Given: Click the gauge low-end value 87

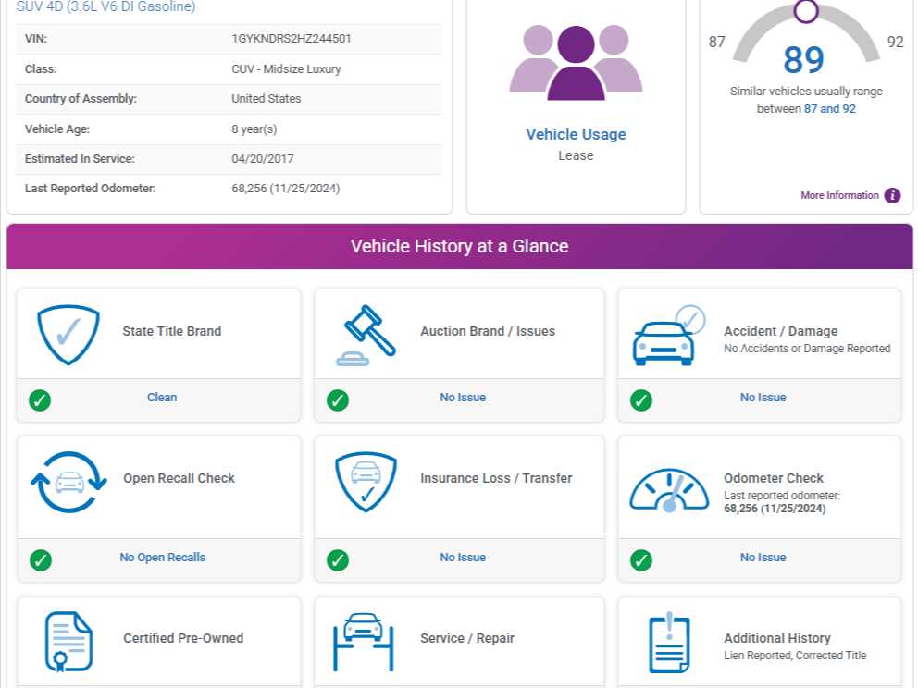Looking at the screenshot, I should (x=716, y=43).
